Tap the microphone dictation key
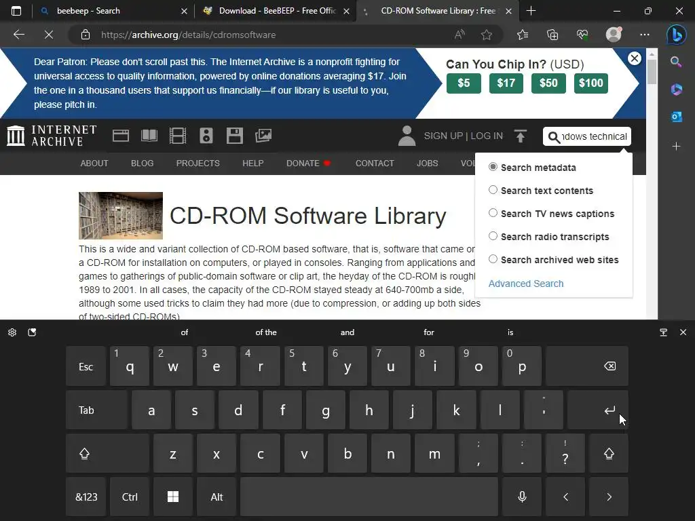This screenshot has height=521, width=695. (522, 497)
